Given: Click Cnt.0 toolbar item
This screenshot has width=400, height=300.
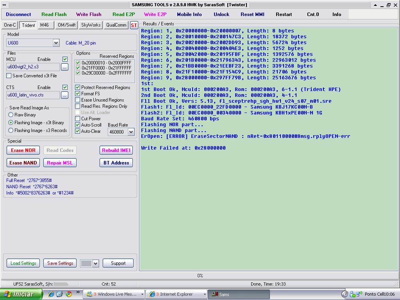Looking at the screenshot, I should 313,14.
